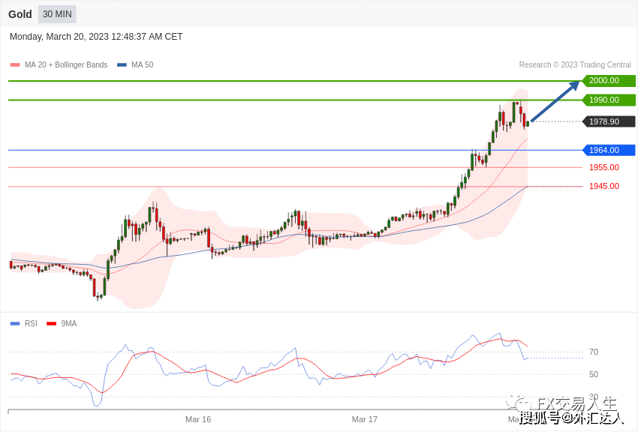Click the RSI 50 midline label

click(594, 374)
